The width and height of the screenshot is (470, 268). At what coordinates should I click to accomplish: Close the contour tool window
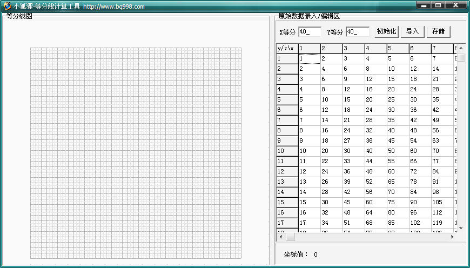(456, 5)
